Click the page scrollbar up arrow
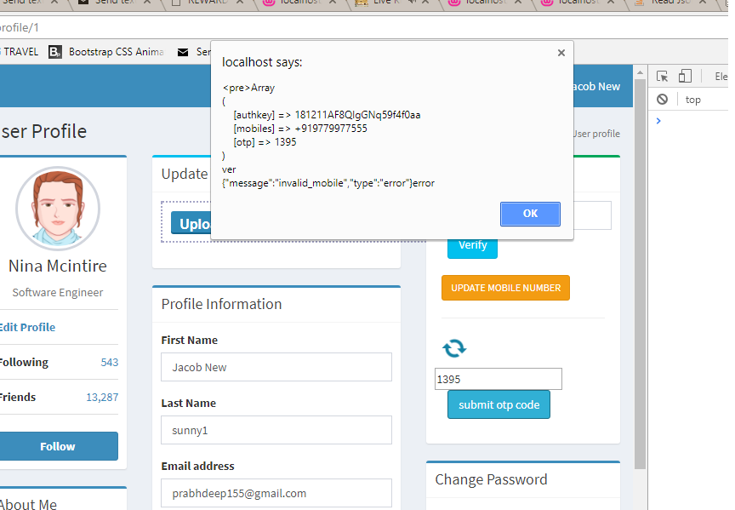The image size is (735, 510). pyautogui.click(x=640, y=72)
